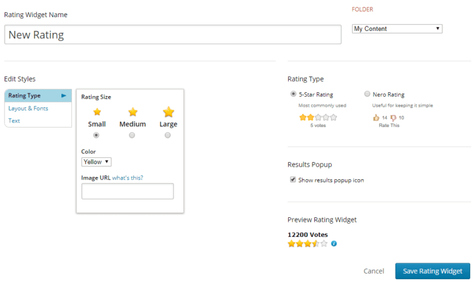Choose the Nero Rating radio option

pos(367,94)
